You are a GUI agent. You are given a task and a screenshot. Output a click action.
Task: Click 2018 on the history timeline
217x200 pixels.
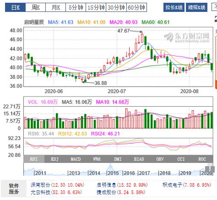[165, 173]
